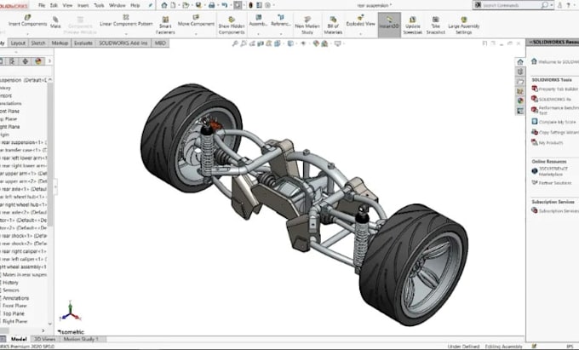Toggle the Instant3D button
This screenshot has height=350, width=579.
point(389,23)
